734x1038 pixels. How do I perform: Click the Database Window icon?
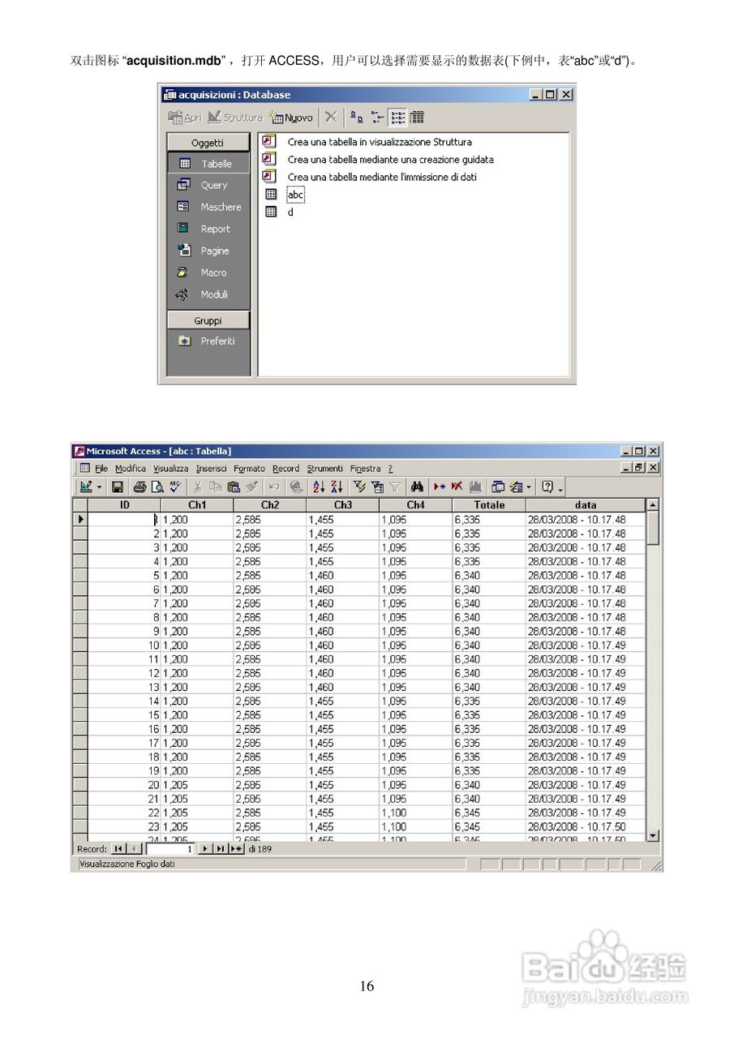497,487
